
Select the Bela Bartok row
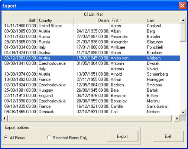tap(91, 90)
